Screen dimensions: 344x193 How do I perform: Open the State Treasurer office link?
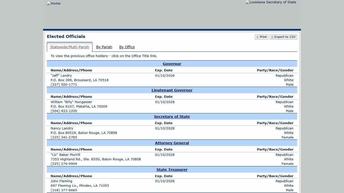[172, 170]
